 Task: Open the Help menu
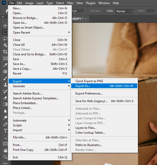click(x=116, y=3)
